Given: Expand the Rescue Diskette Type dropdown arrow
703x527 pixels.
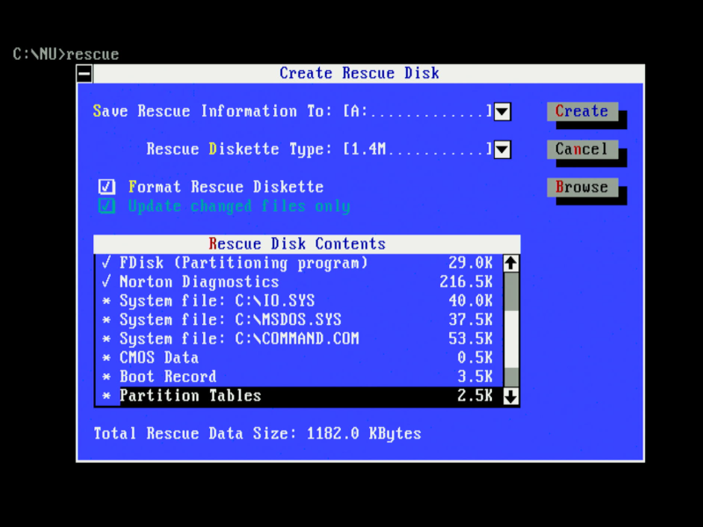Looking at the screenshot, I should click(502, 149).
